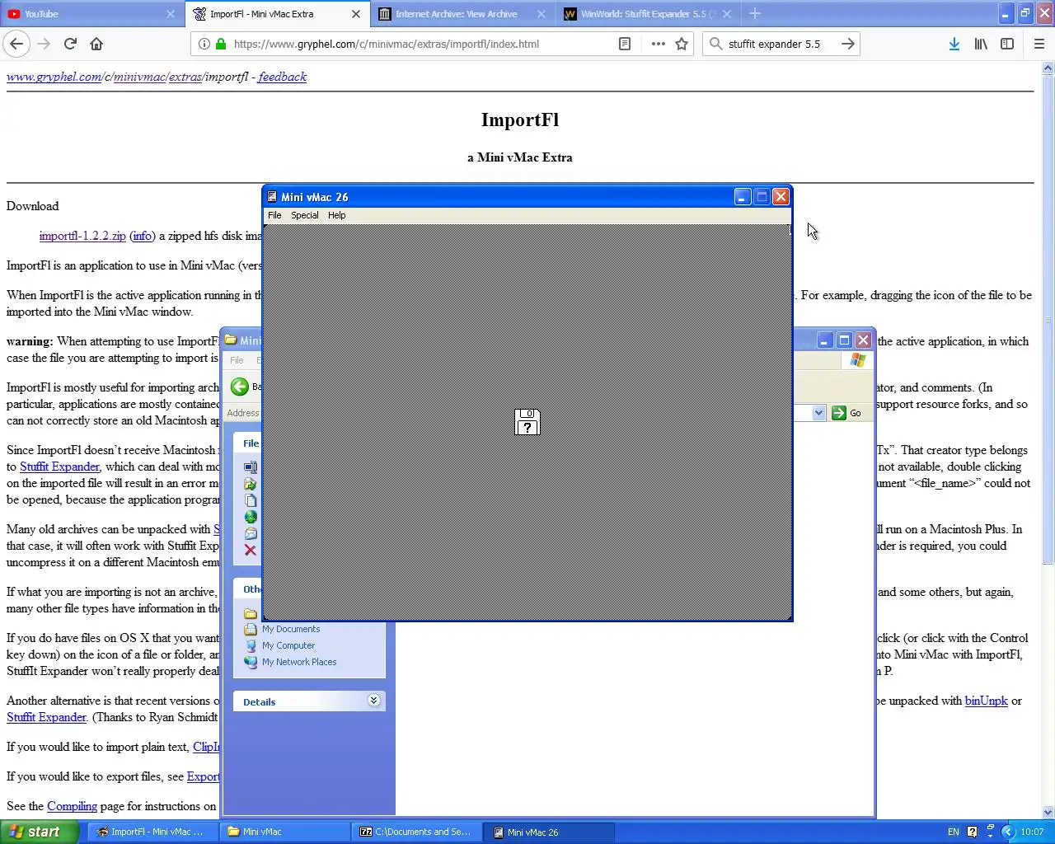Close the YouTube tab
The width and height of the screenshot is (1055, 844).
(x=171, y=14)
